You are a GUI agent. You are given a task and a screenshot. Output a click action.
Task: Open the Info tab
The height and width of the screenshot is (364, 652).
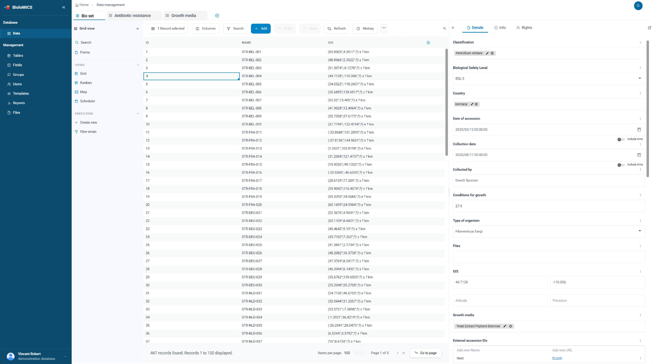500,28
